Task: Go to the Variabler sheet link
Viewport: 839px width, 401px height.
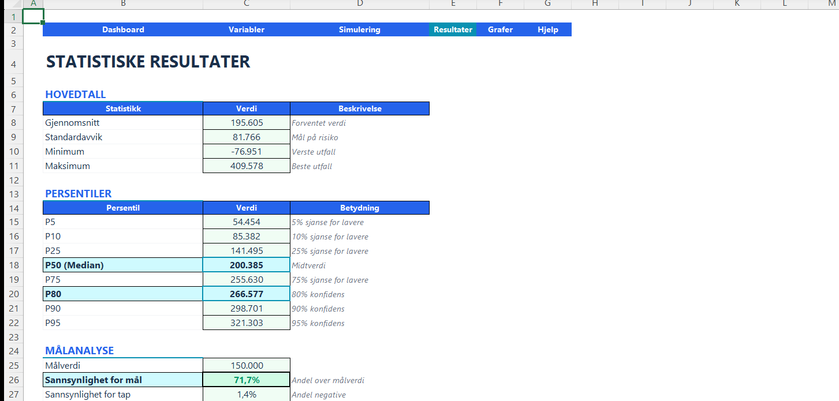Action: point(247,29)
